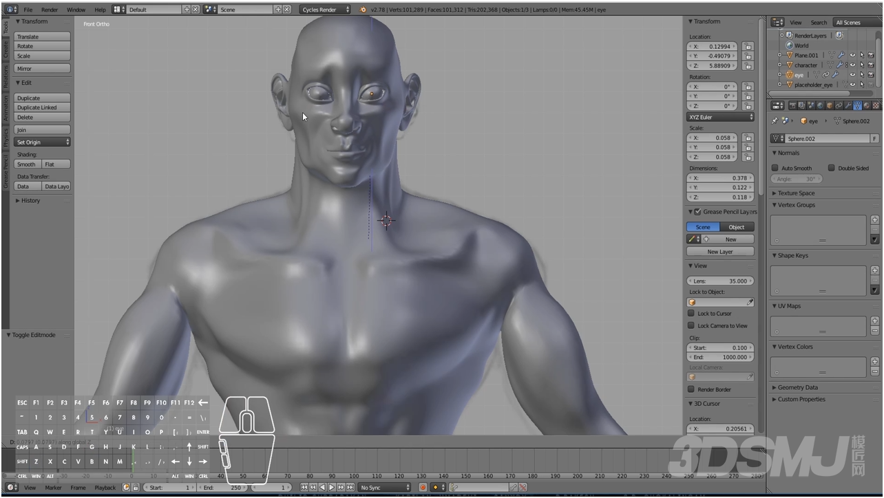Open the World properties tab icon
This screenshot has width=884, height=498.
(x=820, y=105)
